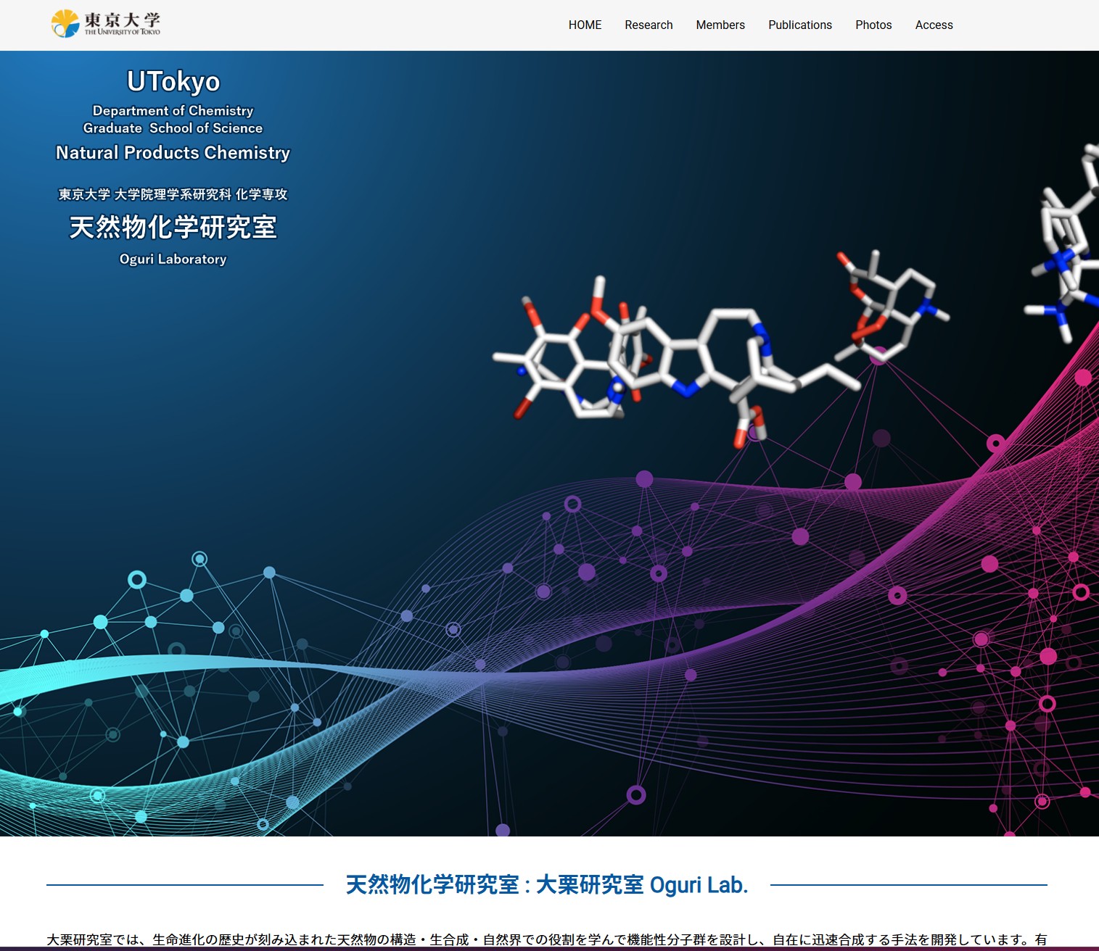
Task: Open the Research menu item
Action: (x=649, y=25)
